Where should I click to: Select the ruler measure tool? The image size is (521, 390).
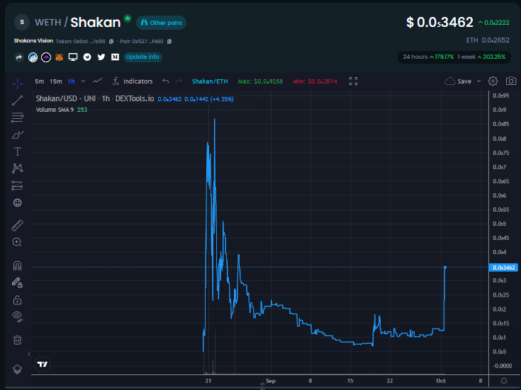[x=17, y=225]
